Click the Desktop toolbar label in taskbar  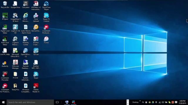(x=135, y=102)
